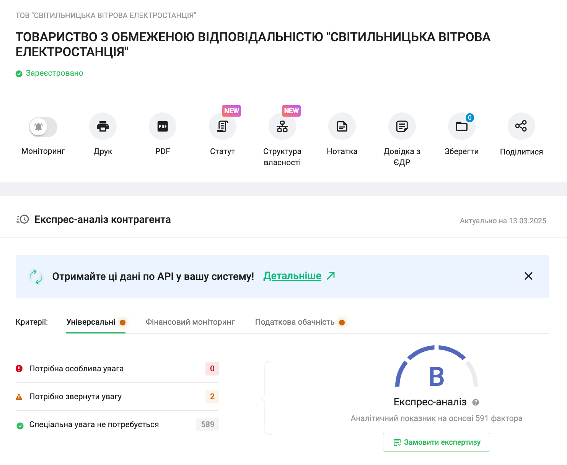Screen dimensions: 567x465
Task: Click the Моніторинг label
Action: tap(43, 151)
